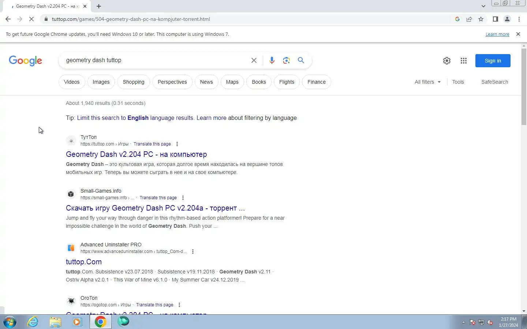The width and height of the screenshot is (527, 329).
Task: Click the site lock icon in the address bar
Action: [x=46, y=19]
